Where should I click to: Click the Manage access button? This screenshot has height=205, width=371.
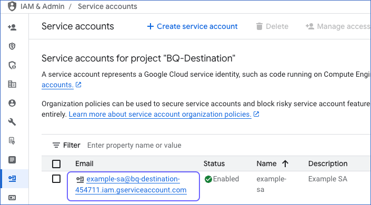coord(338,26)
